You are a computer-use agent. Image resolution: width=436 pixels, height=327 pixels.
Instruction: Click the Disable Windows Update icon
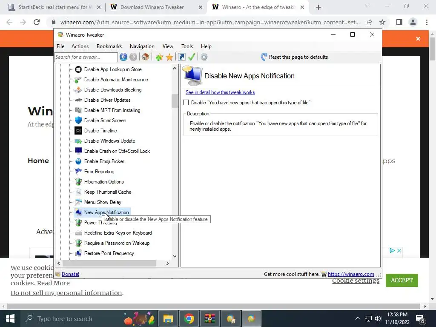point(78,141)
